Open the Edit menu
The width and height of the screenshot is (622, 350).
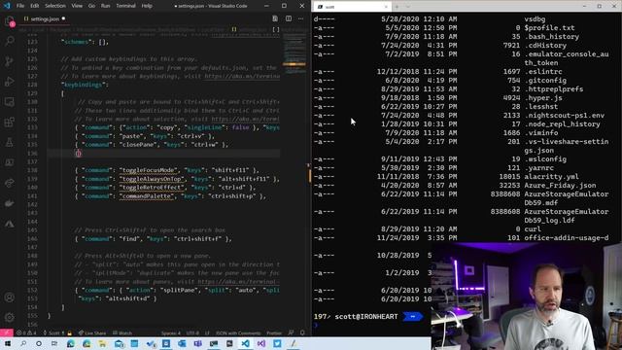(35, 6)
